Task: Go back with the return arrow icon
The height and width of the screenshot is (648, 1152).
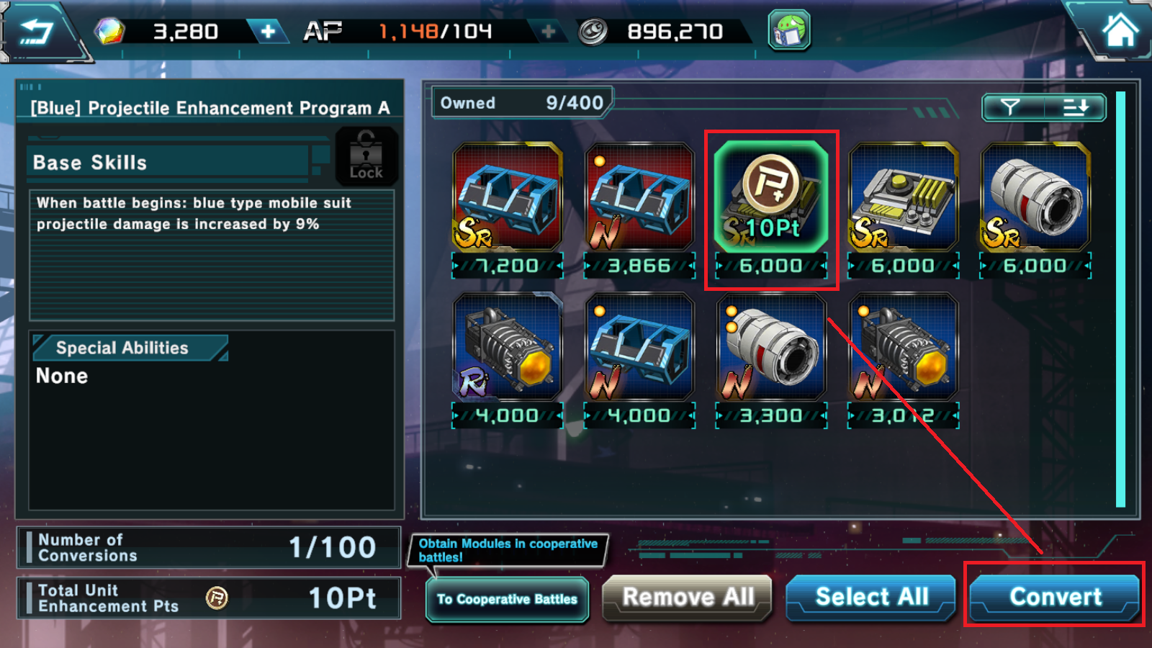Action: [36, 31]
